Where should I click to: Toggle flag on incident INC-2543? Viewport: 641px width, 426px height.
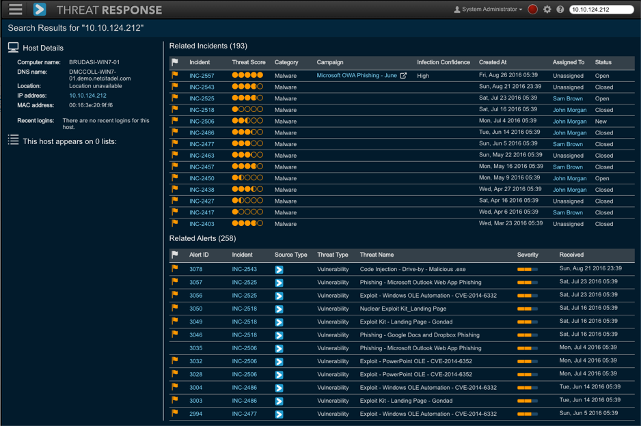175,87
